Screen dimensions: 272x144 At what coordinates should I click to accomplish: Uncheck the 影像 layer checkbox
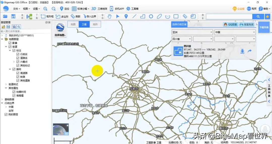pos(10,43)
